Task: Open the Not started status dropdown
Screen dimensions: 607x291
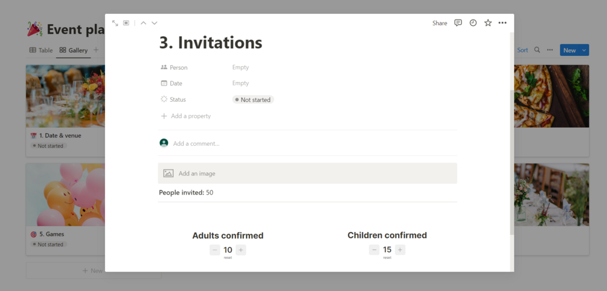Action: (253, 99)
